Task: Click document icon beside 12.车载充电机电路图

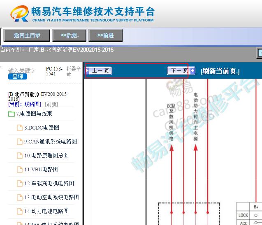Action: [20, 184]
